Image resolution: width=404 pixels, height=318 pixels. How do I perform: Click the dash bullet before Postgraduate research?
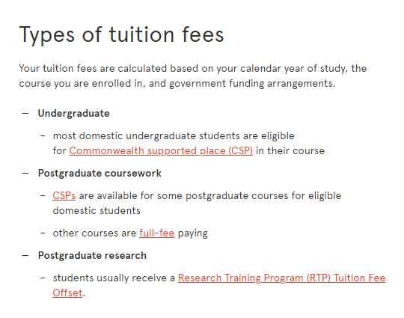(25, 255)
